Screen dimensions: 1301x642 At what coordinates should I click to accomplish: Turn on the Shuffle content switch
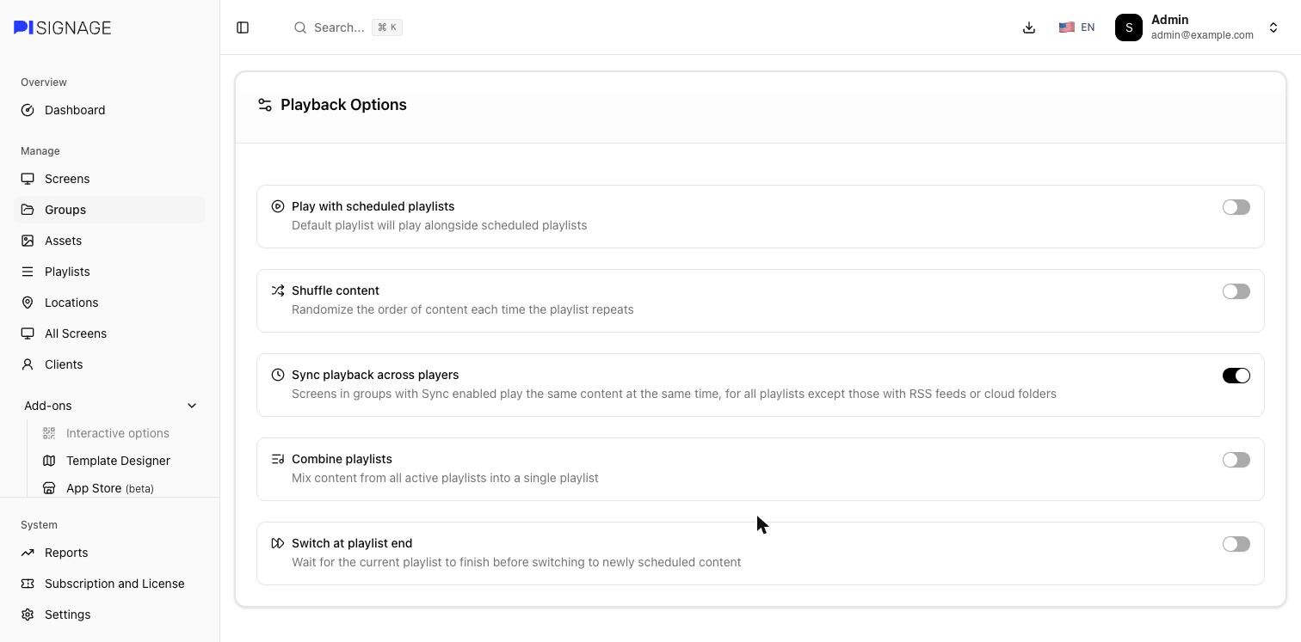pos(1236,291)
